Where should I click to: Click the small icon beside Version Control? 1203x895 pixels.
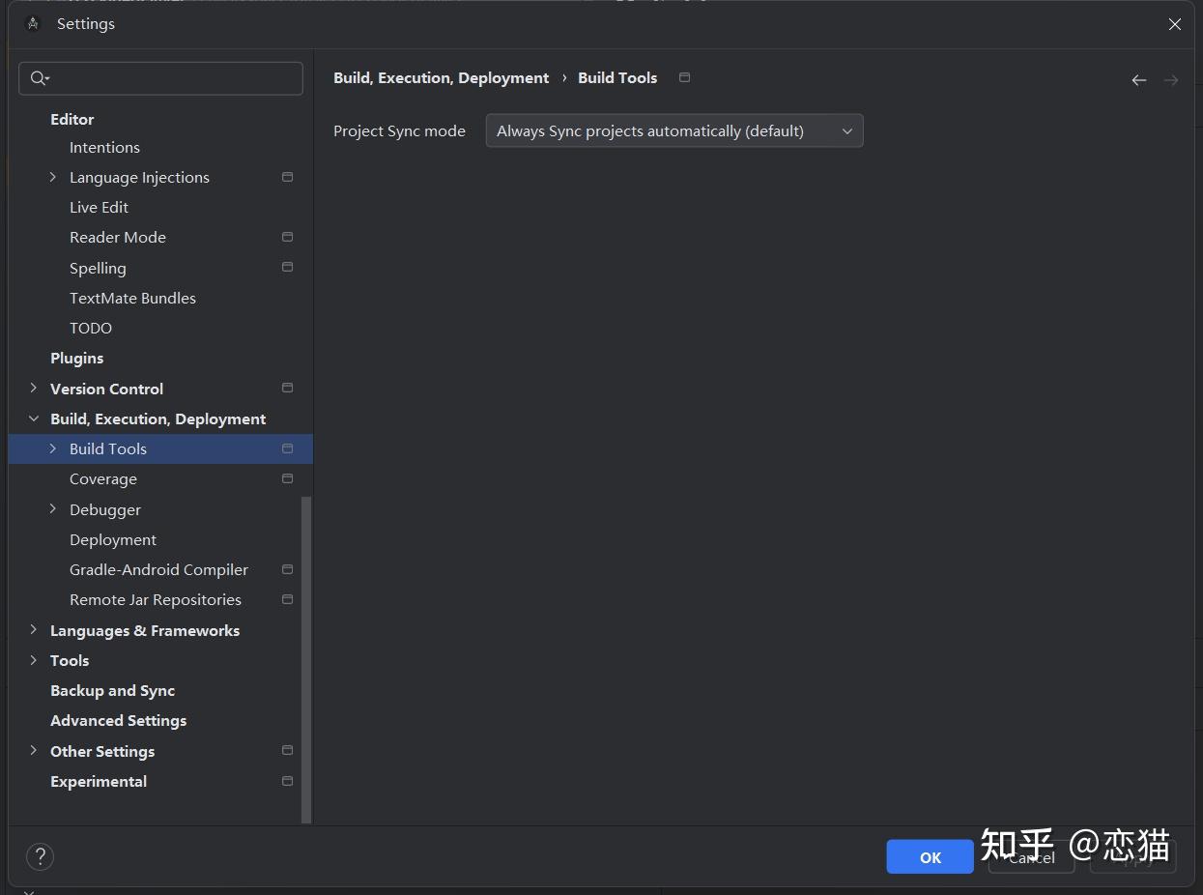[x=287, y=388]
